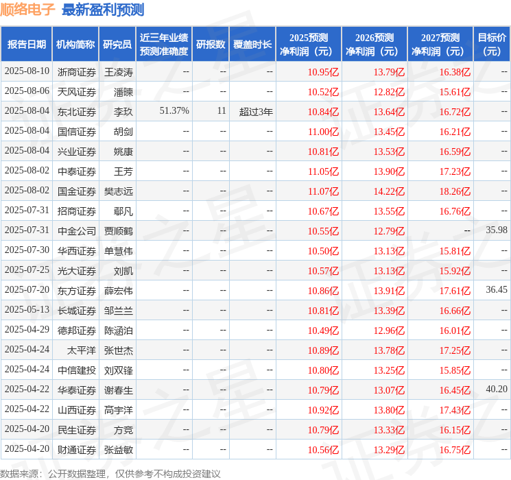Image resolution: width=511 pixels, height=480 pixels.
Task: Click the 中金公司 institution cell
Action: click(77, 231)
